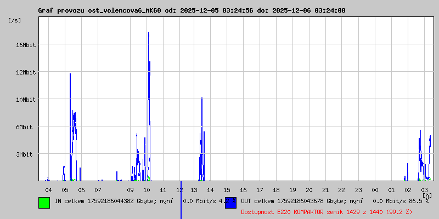
Task: Click the blue vertical marker at hour 12
Action: pos(181,200)
